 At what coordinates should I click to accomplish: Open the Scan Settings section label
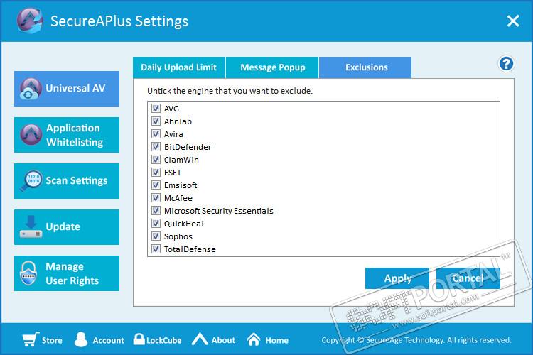77,181
